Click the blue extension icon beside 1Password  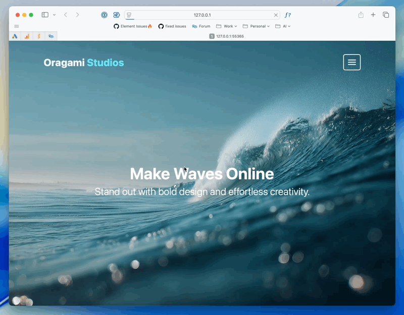[117, 15]
